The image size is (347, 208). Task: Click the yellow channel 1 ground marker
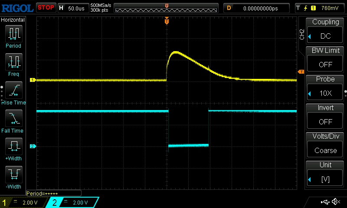click(32, 80)
